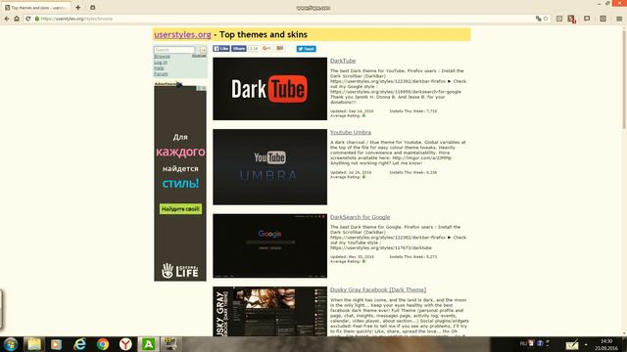
Task: Open the square panel icon before hamburger menu
Action: coord(603,19)
